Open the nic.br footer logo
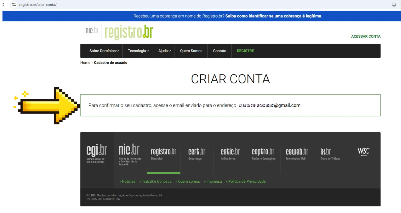401x213 pixels. (130, 154)
